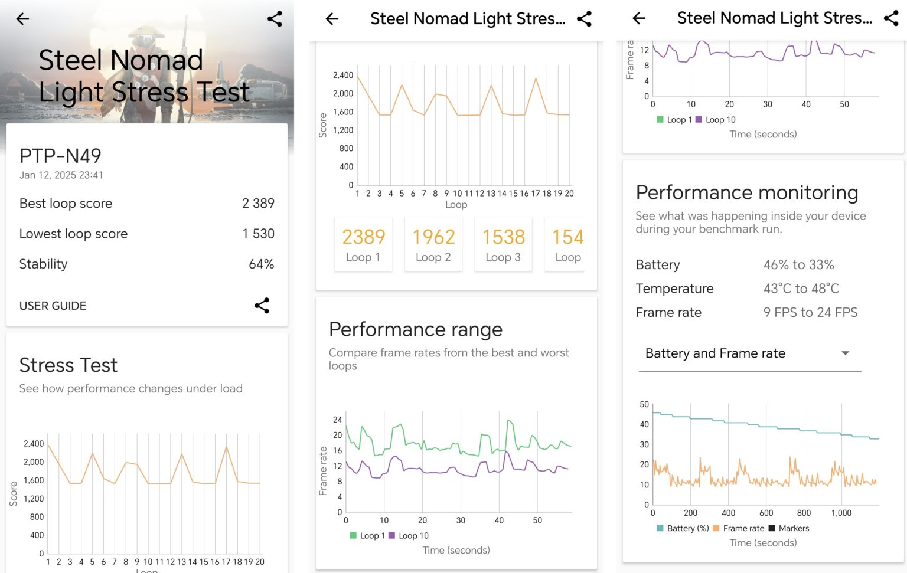The width and height of the screenshot is (907, 573).
Task: Tap share icon in right screen header
Action: click(x=891, y=18)
